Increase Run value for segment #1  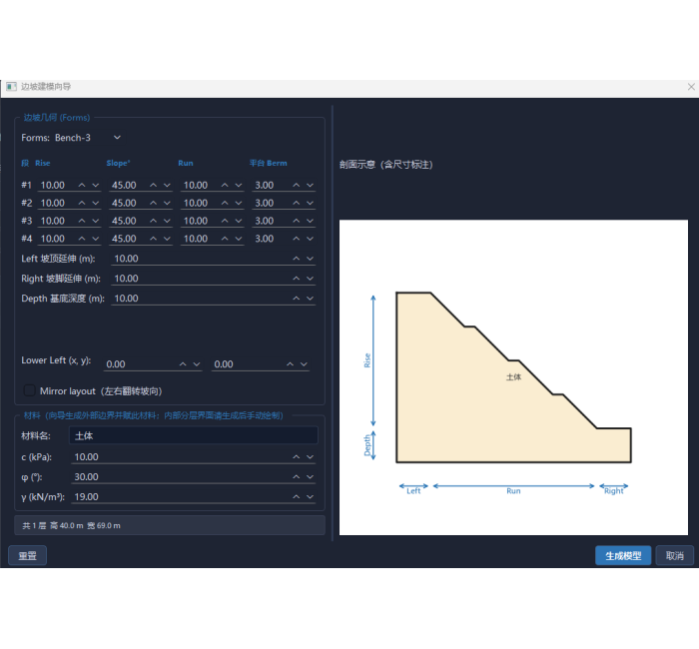(x=225, y=185)
